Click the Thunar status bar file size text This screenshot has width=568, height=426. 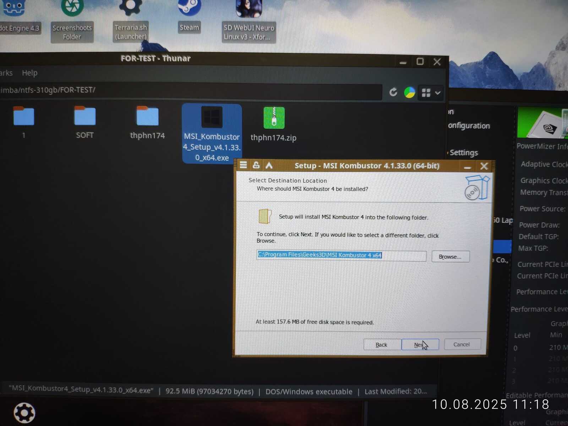point(209,391)
